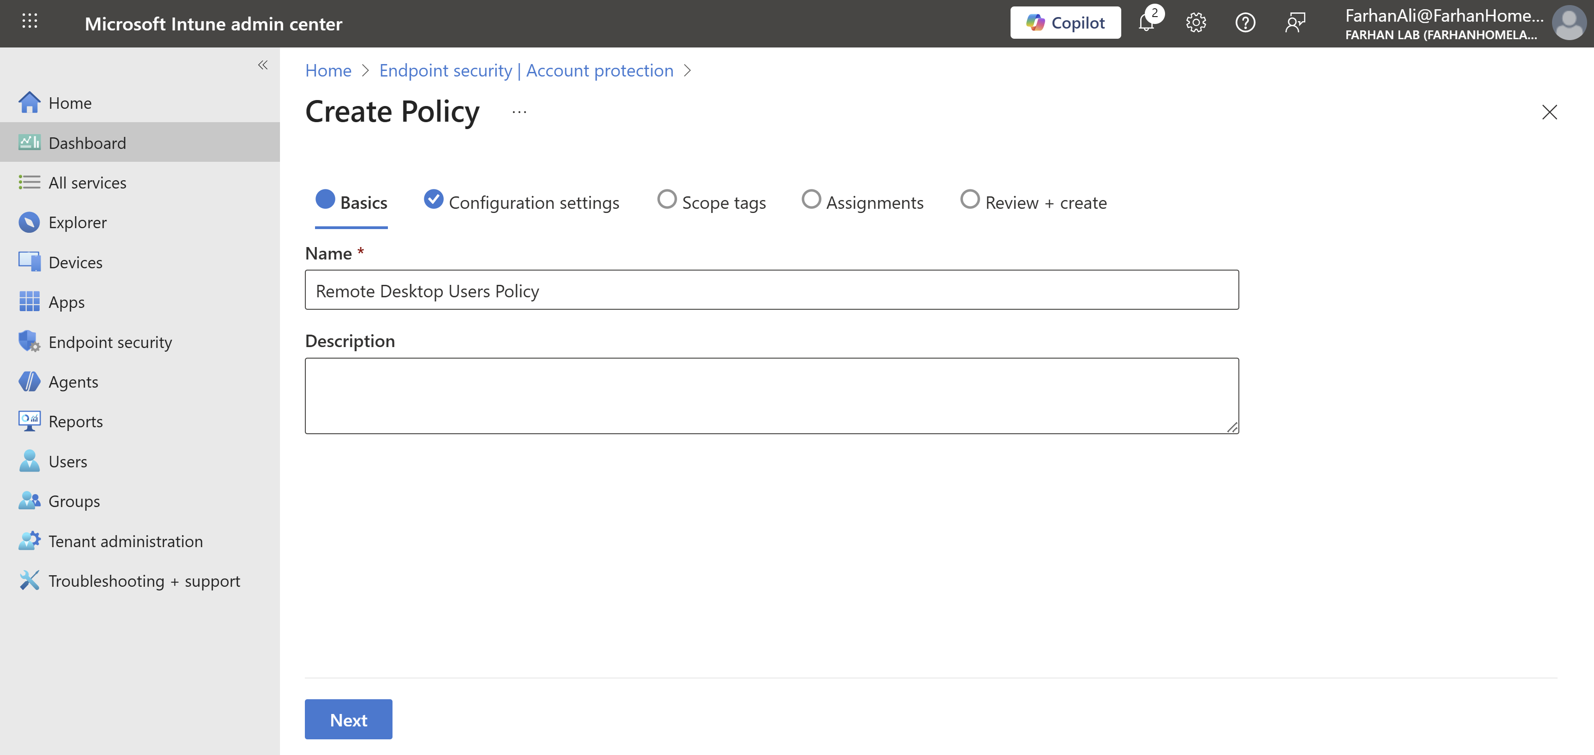
Task: Collapse the left navigation sidebar
Action: tap(262, 65)
